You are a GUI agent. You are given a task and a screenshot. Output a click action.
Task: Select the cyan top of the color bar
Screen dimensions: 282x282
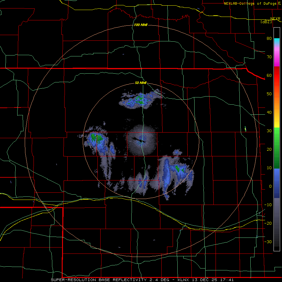click(277, 41)
